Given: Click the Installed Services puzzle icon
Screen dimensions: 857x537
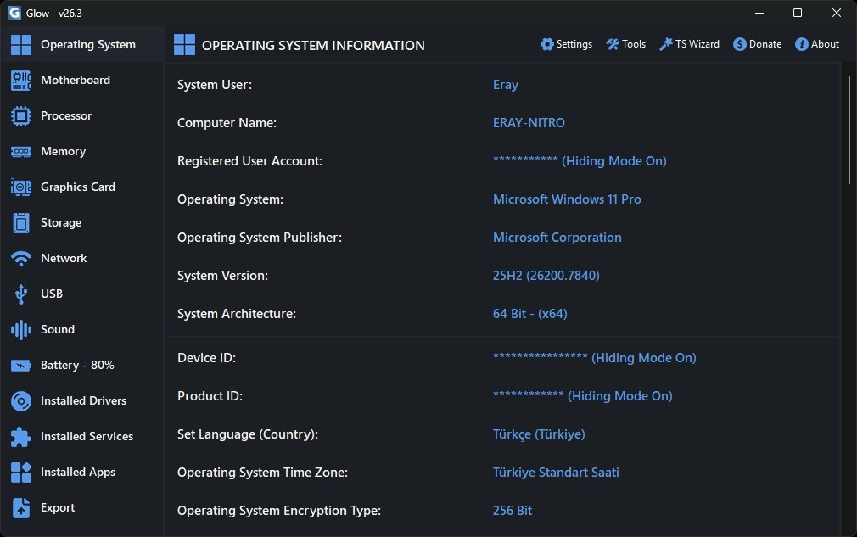Looking at the screenshot, I should point(20,437).
